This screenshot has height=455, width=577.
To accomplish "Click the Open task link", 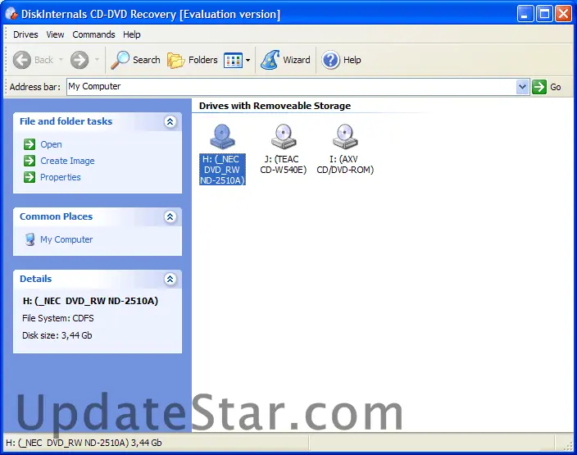I will pyautogui.click(x=51, y=144).
